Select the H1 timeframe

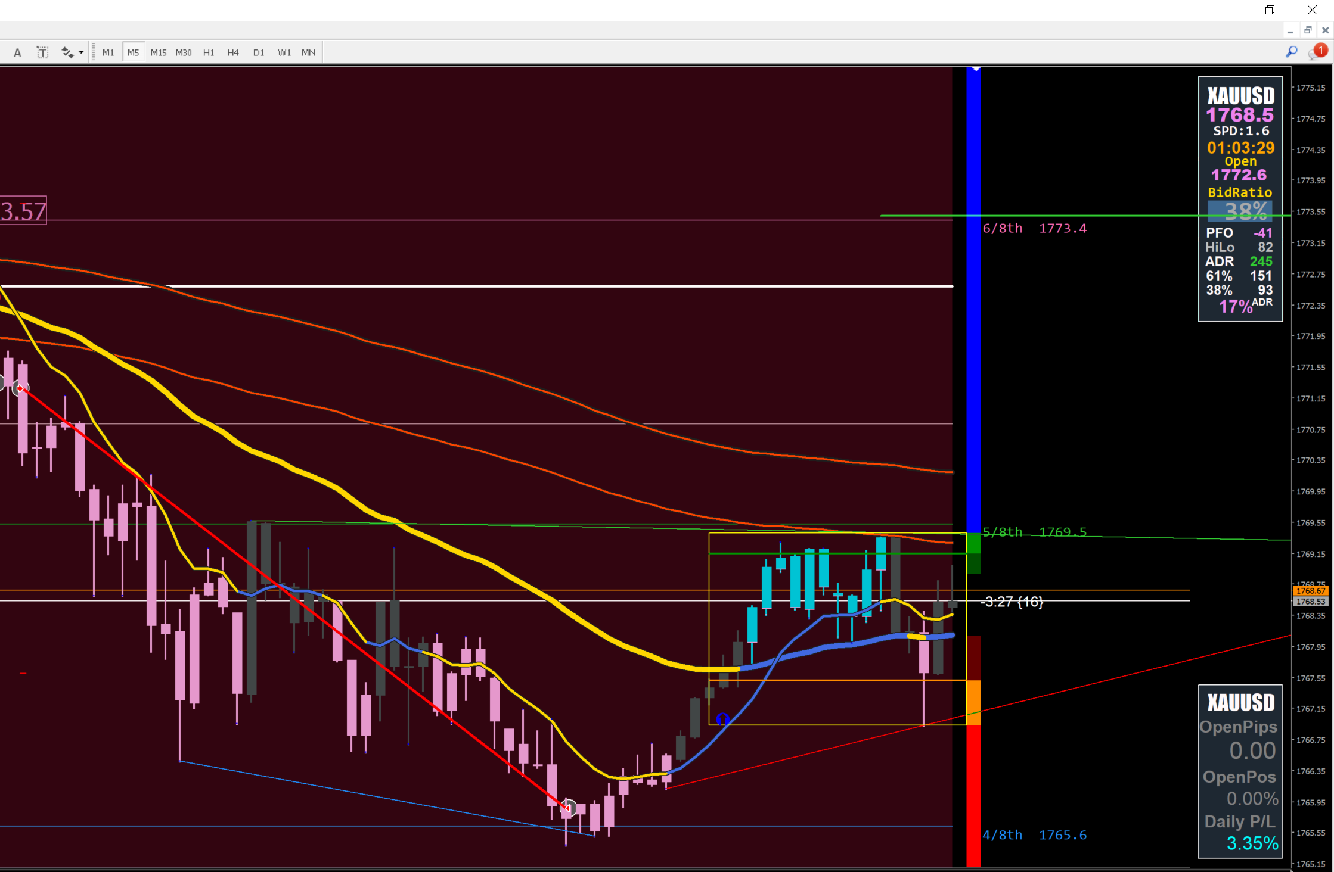click(209, 52)
